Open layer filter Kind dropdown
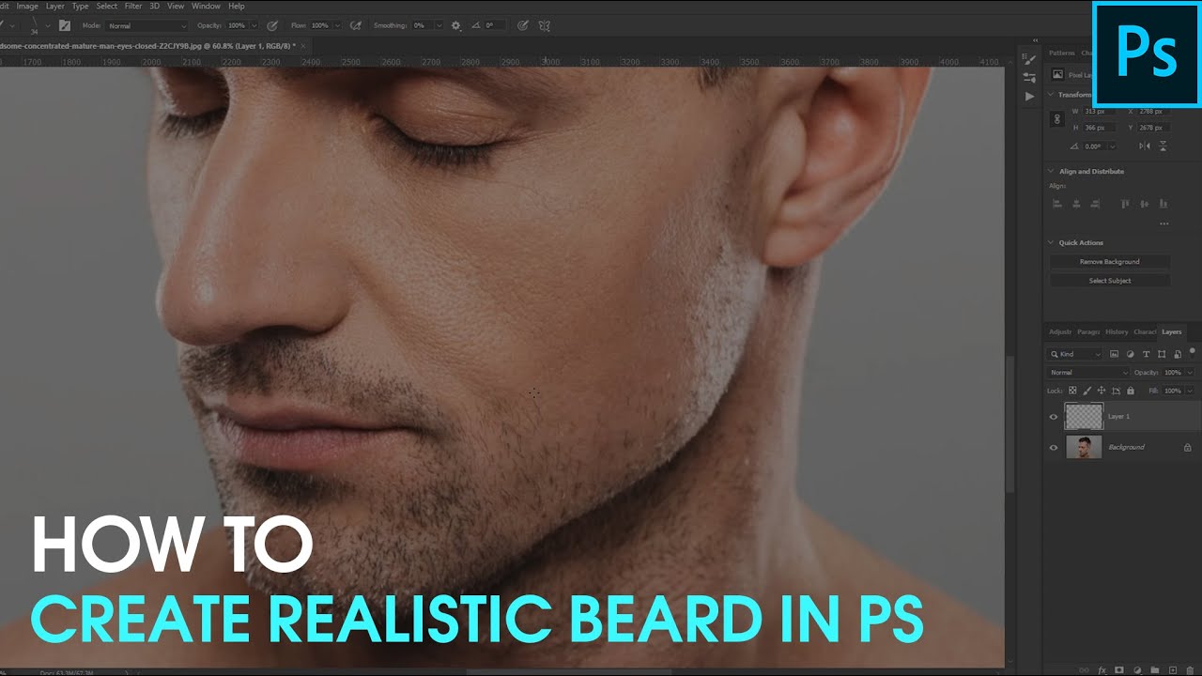This screenshot has width=1202, height=676. (x=1075, y=354)
